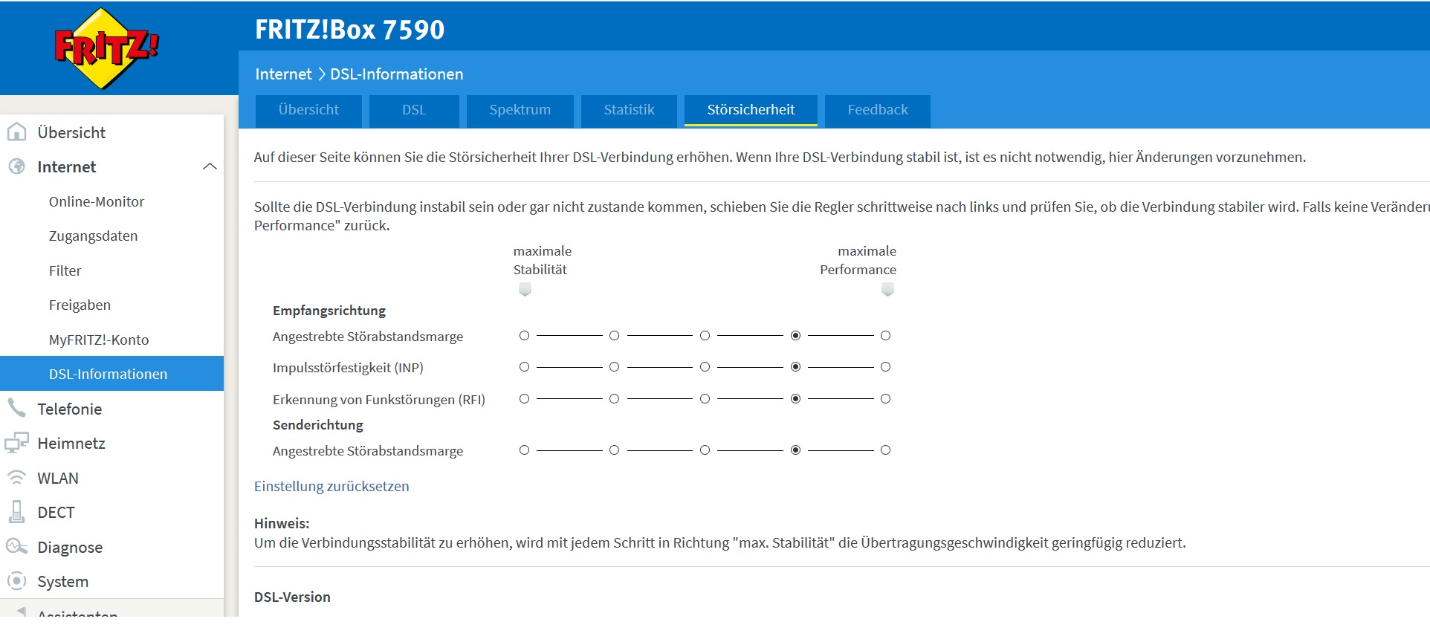Open Heimnetz menu
Image resolution: width=1430 pixels, height=642 pixels.
[x=71, y=443]
